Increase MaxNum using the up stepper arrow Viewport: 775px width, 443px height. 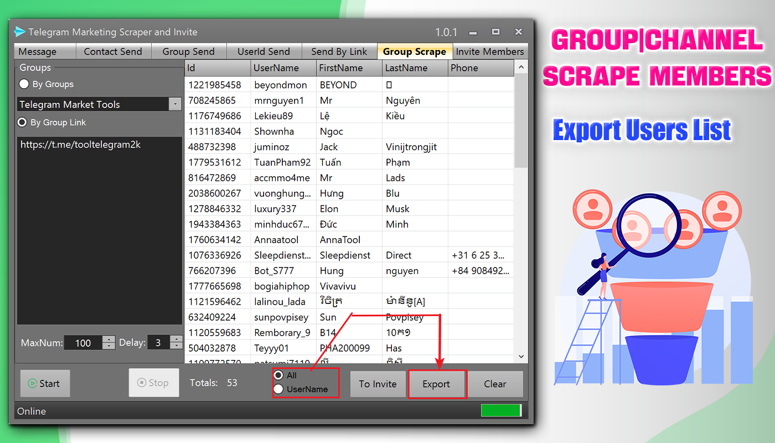tap(108, 339)
